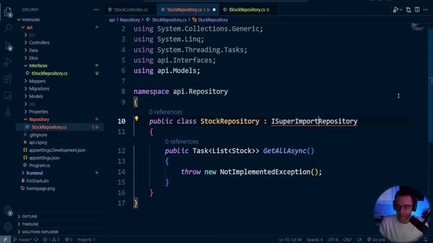Open the Extensions view
The image size is (433, 243).
(7, 79)
